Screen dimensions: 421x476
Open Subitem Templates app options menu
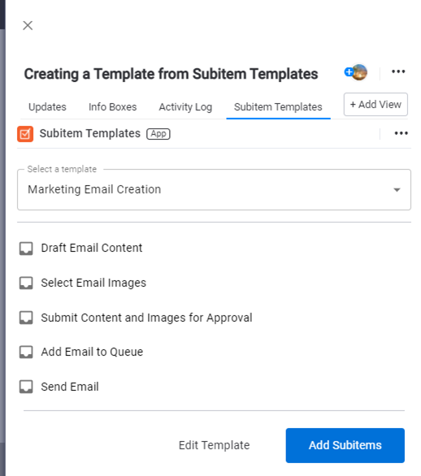click(401, 133)
